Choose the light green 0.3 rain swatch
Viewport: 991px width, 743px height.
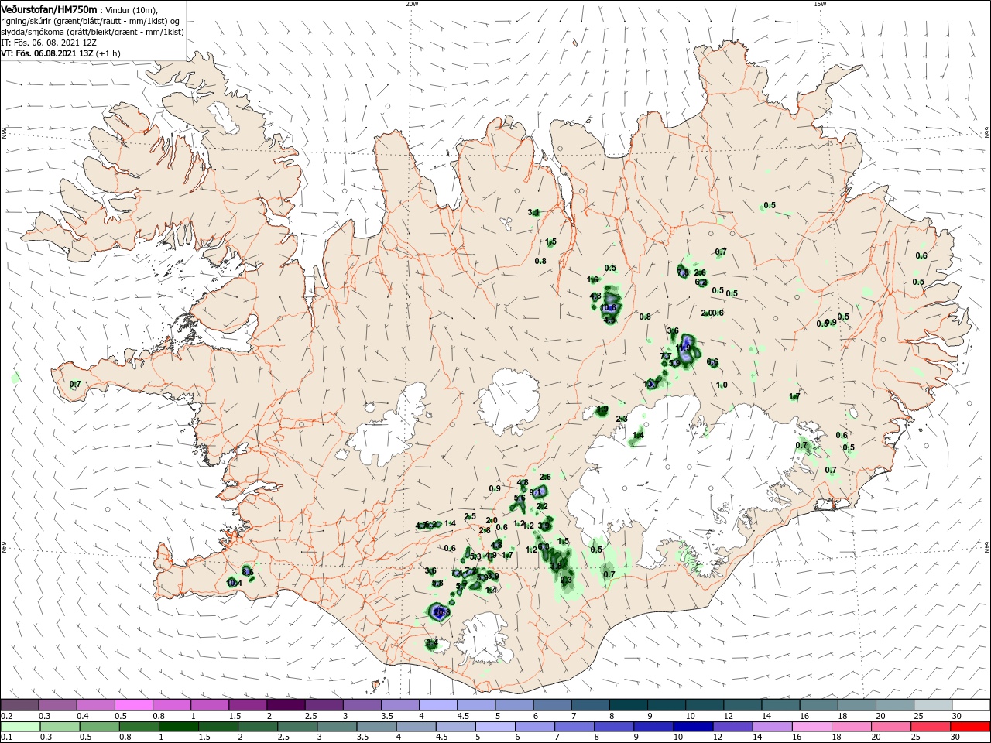click(60, 727)
